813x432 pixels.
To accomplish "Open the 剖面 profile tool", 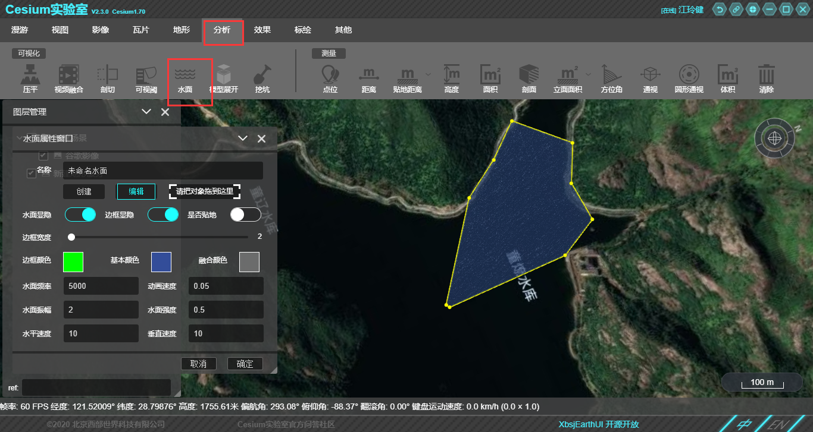I will point(529,79).
